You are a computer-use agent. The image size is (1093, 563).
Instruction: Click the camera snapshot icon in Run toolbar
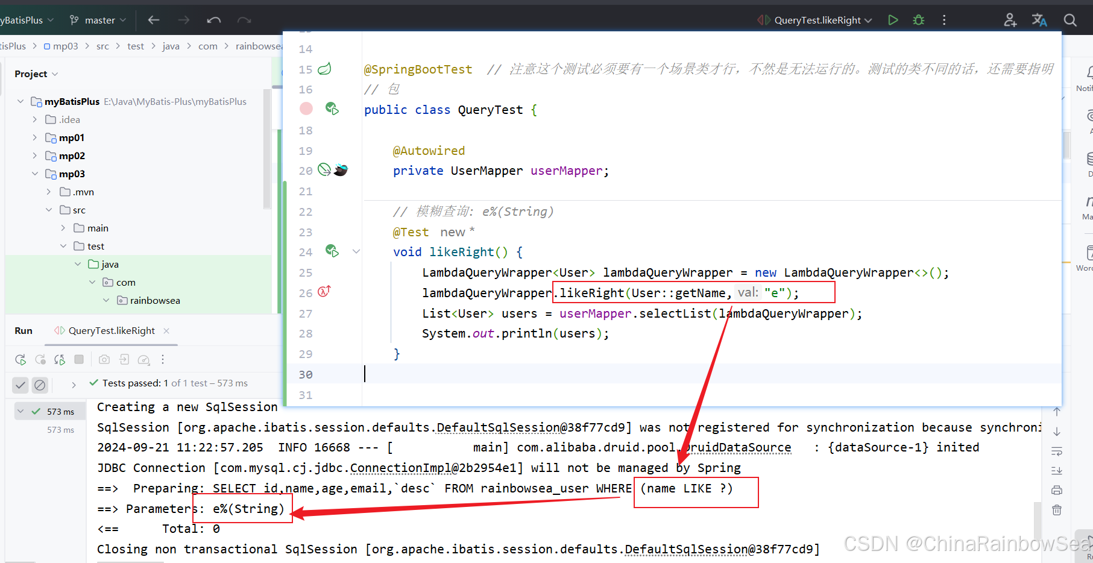click(x=104, y=359)
